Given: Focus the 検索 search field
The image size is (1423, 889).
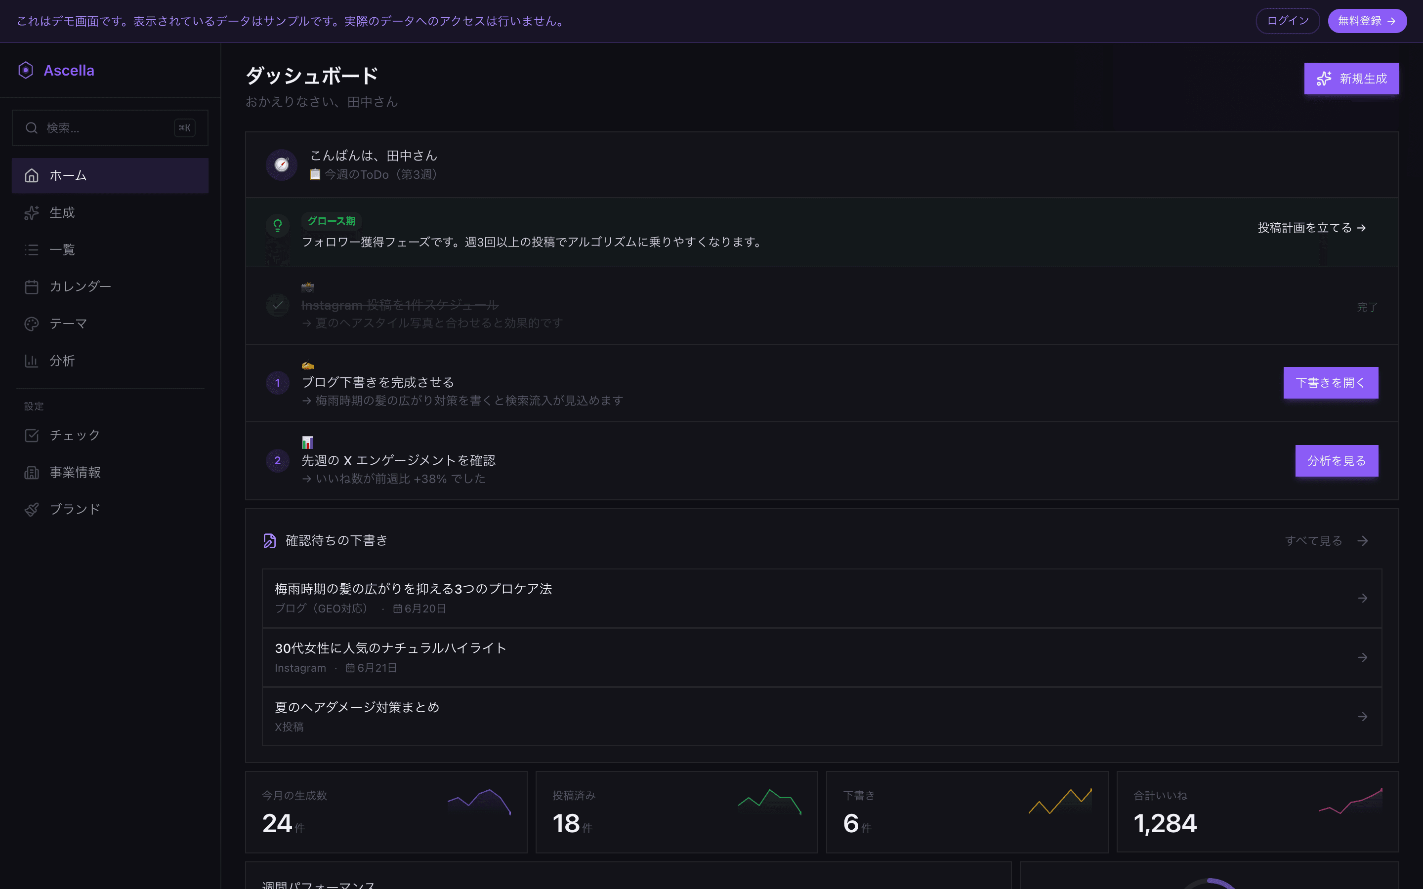Looking at the screenshot, I should [x=110, y=127].
